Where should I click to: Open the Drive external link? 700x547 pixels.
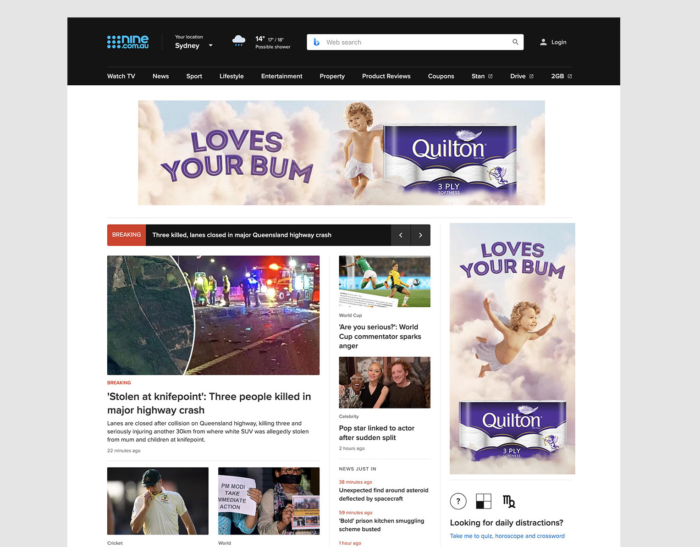pos(522,76)
